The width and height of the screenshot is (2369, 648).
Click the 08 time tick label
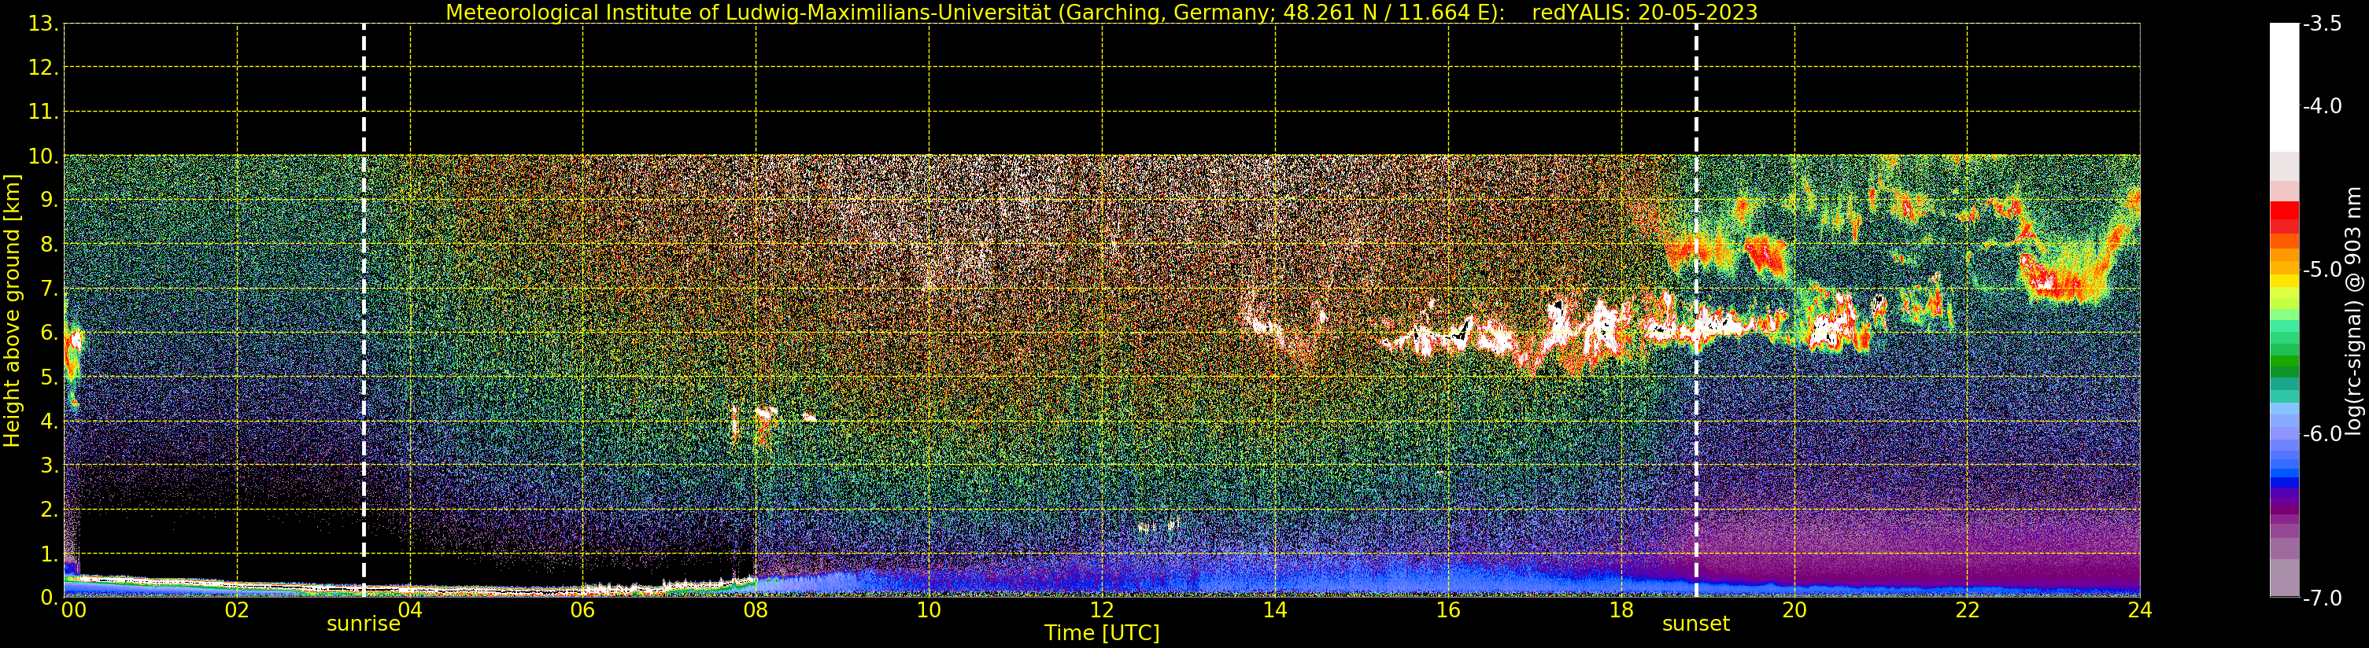tap(755, 609)
